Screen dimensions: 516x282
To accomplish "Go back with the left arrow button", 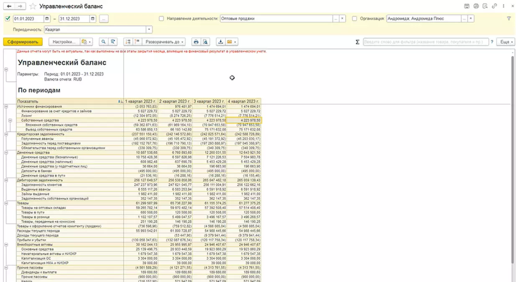I will (x=9, y=7).
